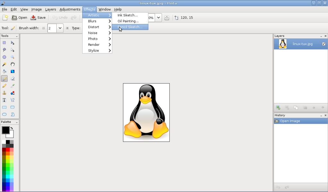Image resolution: width=328 pixels, height=192 pixels.
Task: Open the zoom percentage dropdown
Action: click(158, 18)
